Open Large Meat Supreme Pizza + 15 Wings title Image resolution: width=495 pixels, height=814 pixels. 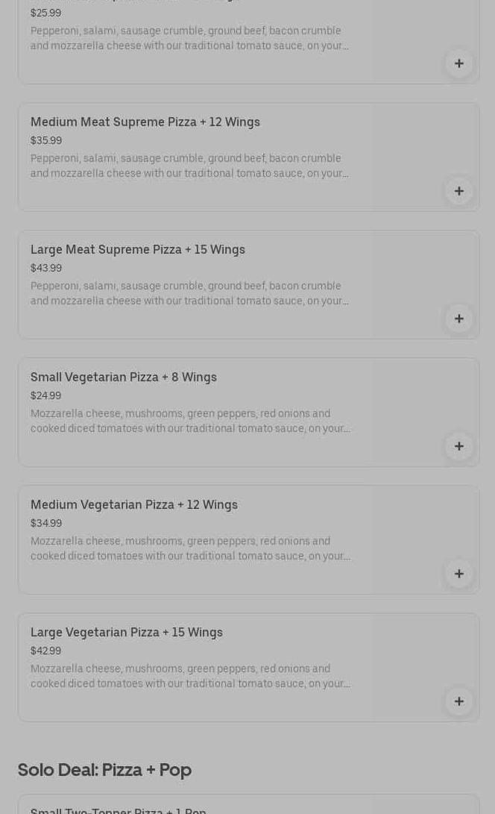(138, 249)
